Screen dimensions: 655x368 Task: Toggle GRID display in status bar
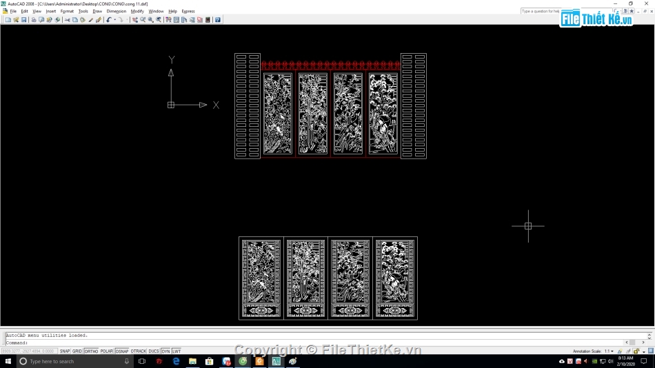(x=77, y=351)
